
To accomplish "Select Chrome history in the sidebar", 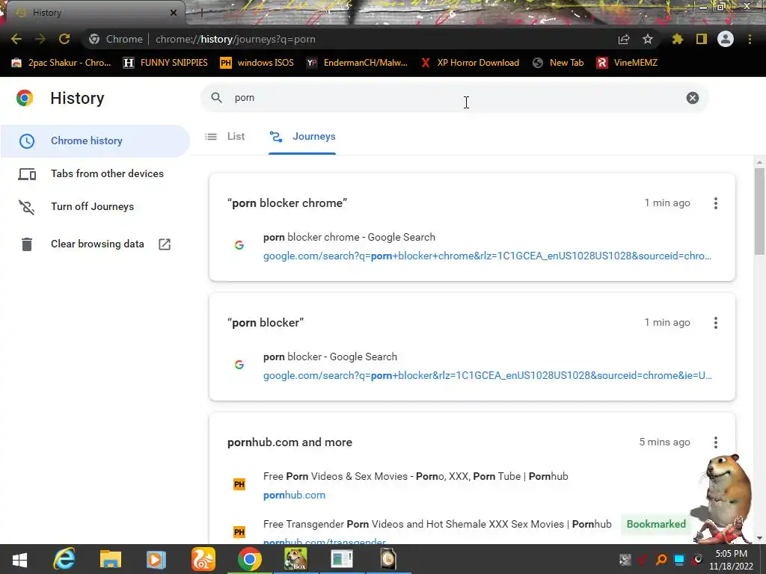I will coord(95,141).
